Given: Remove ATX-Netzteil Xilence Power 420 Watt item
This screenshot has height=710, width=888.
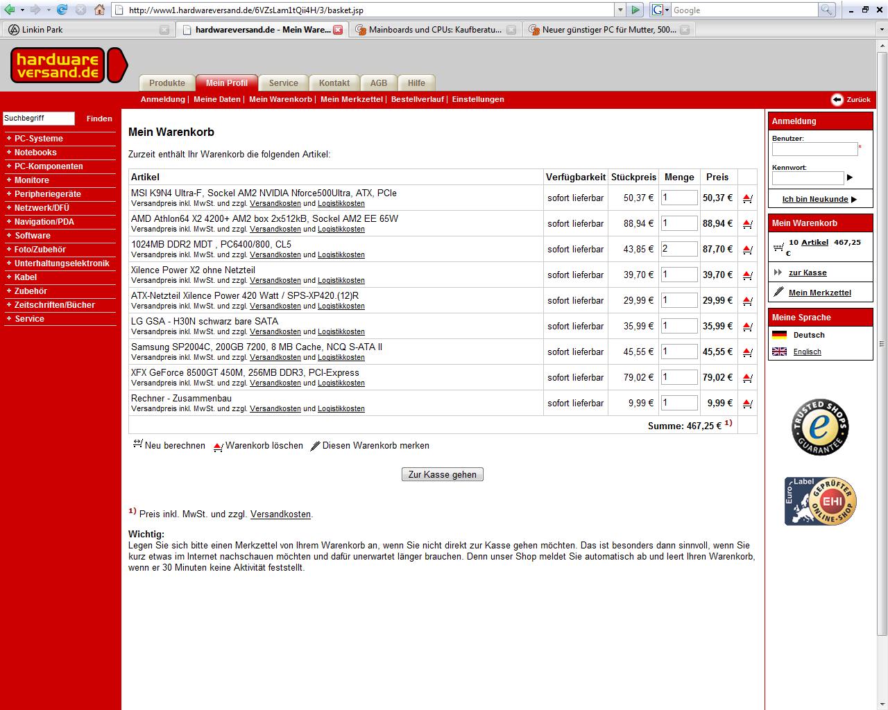Looking at the screenshot, I should pos(747,301).
